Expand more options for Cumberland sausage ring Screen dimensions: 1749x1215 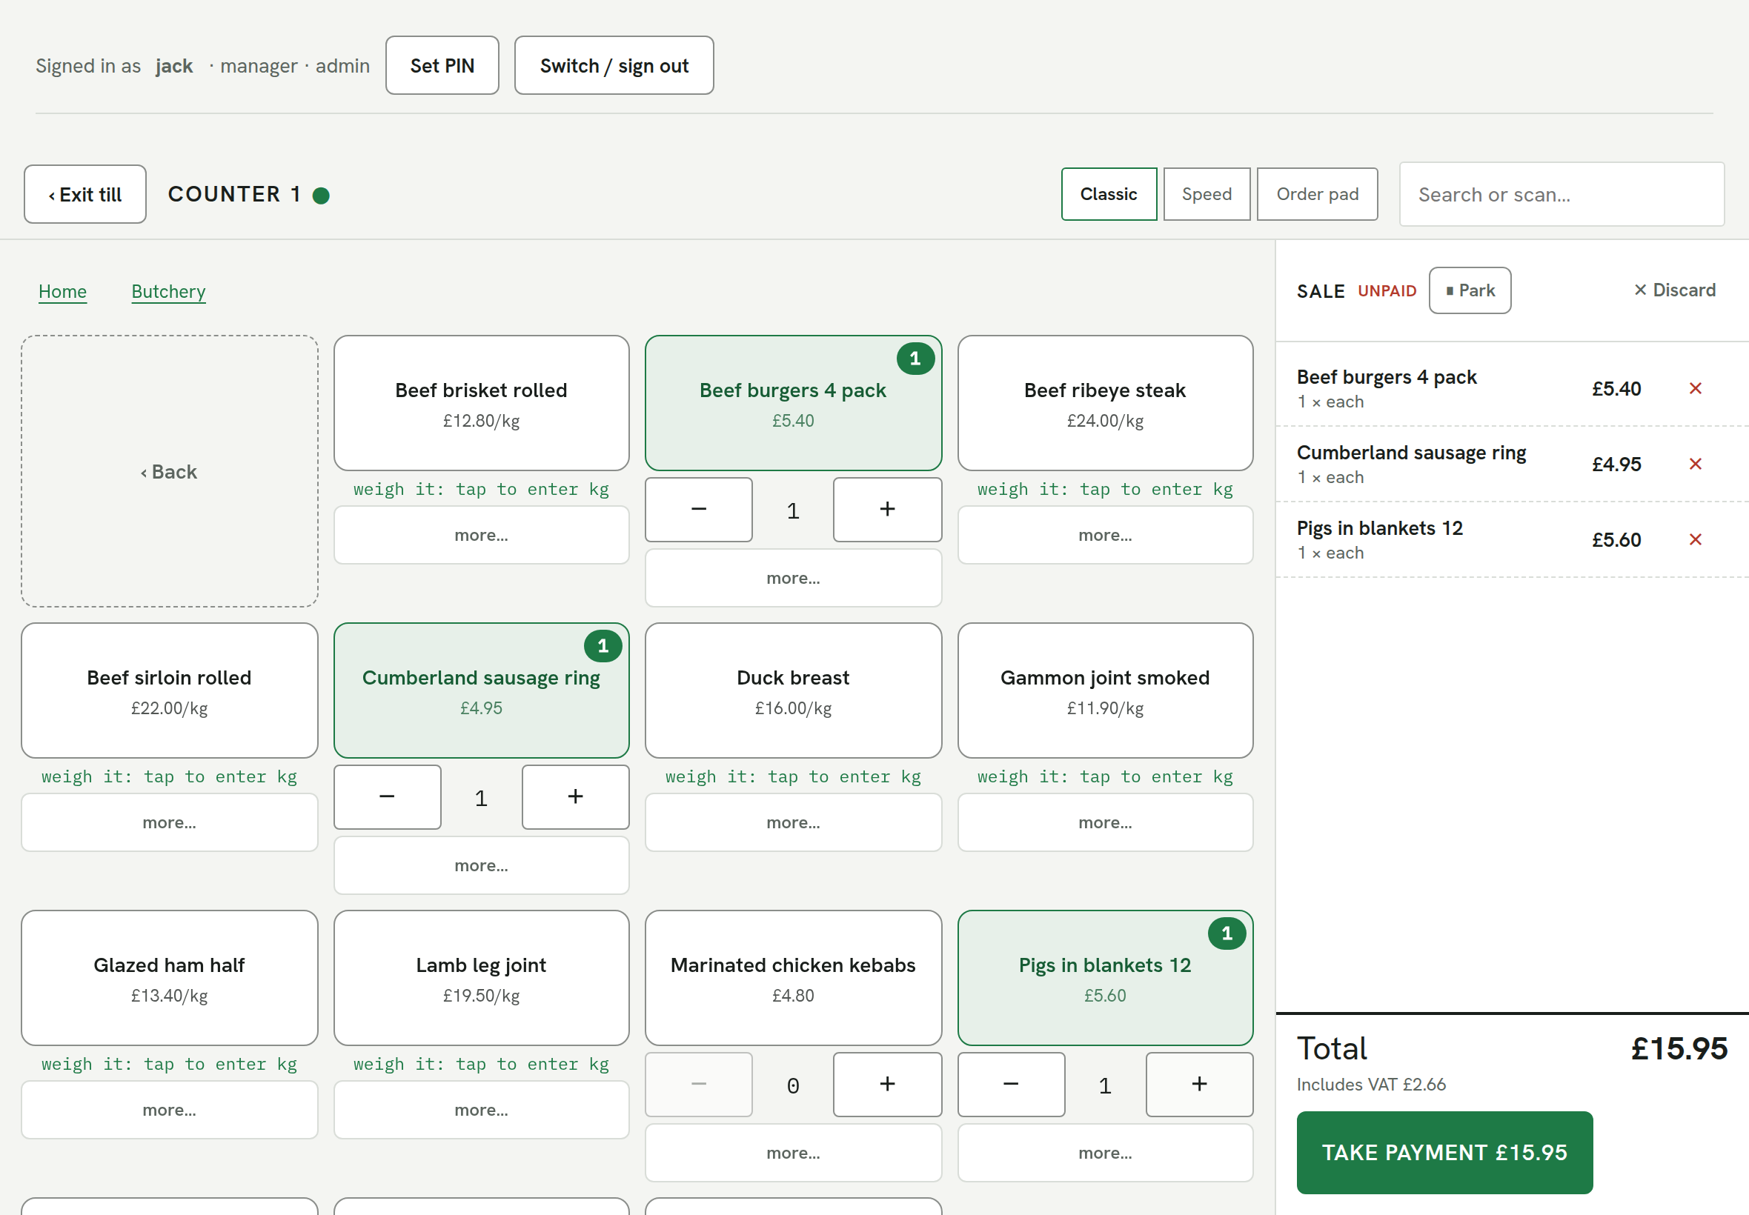[481, 865]
